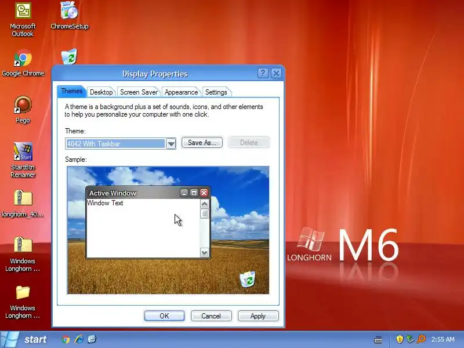
Task: Click security shield tray icon
Action: coord(400,339)
